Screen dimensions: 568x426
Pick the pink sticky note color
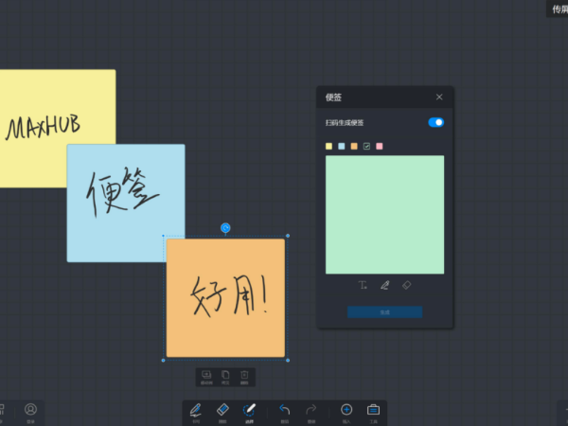[x=380, y=146]
